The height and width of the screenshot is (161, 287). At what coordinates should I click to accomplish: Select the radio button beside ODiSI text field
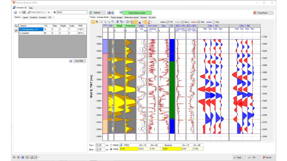click(55, 12)
